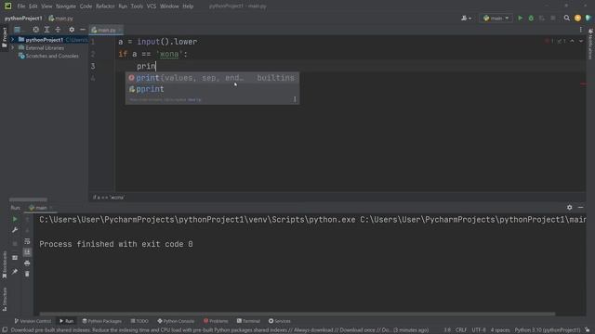Toggle Project side tool window tab
595x334 pixels.
4,37
